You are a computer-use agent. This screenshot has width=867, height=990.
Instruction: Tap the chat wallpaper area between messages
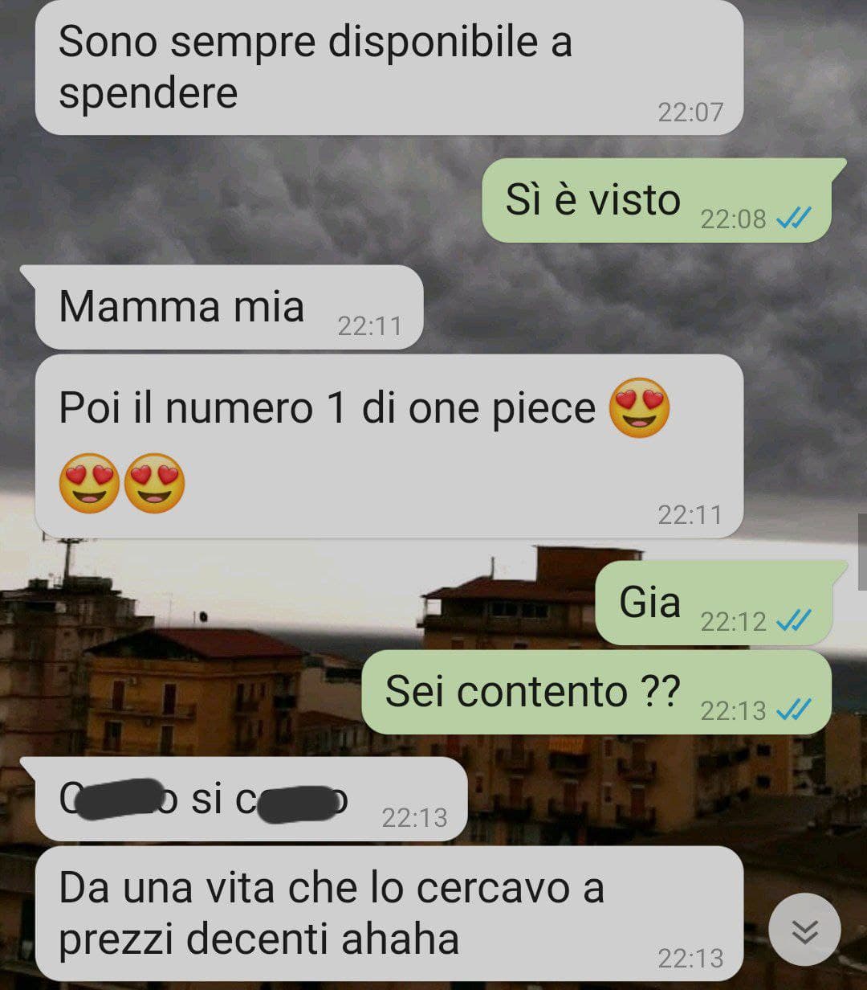tap(241, 201)
